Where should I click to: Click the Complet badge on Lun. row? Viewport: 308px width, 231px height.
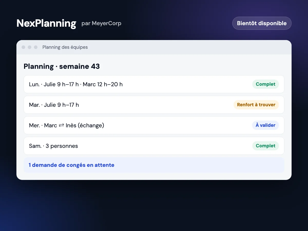point(265,84)
